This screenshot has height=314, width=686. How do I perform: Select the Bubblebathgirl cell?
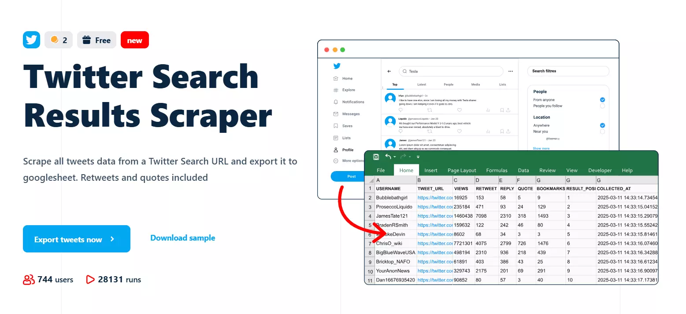(x=396, y=198)
